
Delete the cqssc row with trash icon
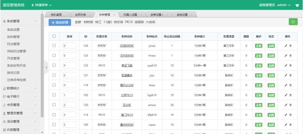pos(291,125)
